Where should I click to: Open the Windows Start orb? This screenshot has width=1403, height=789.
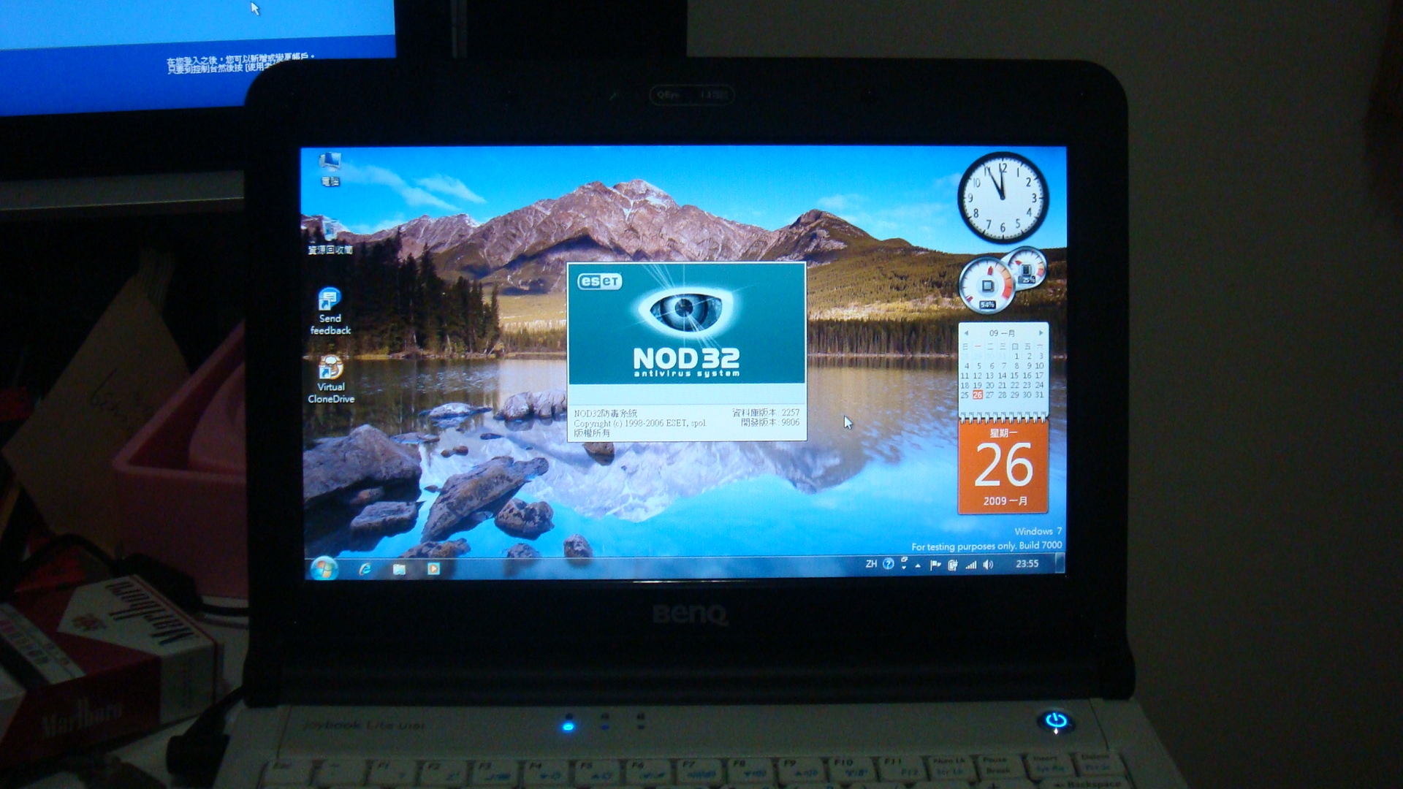323,568
